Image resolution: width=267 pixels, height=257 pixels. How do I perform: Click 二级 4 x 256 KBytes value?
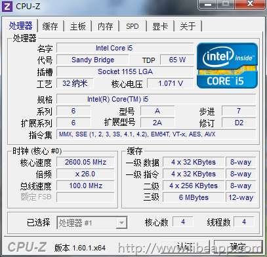tap(194, 186)
